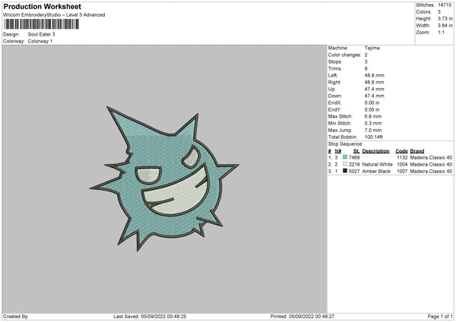Click the Machine value 'Tajima'
The height and width of the screenshot is (322, 456).
pyautogui.click(x=372, y=48)
